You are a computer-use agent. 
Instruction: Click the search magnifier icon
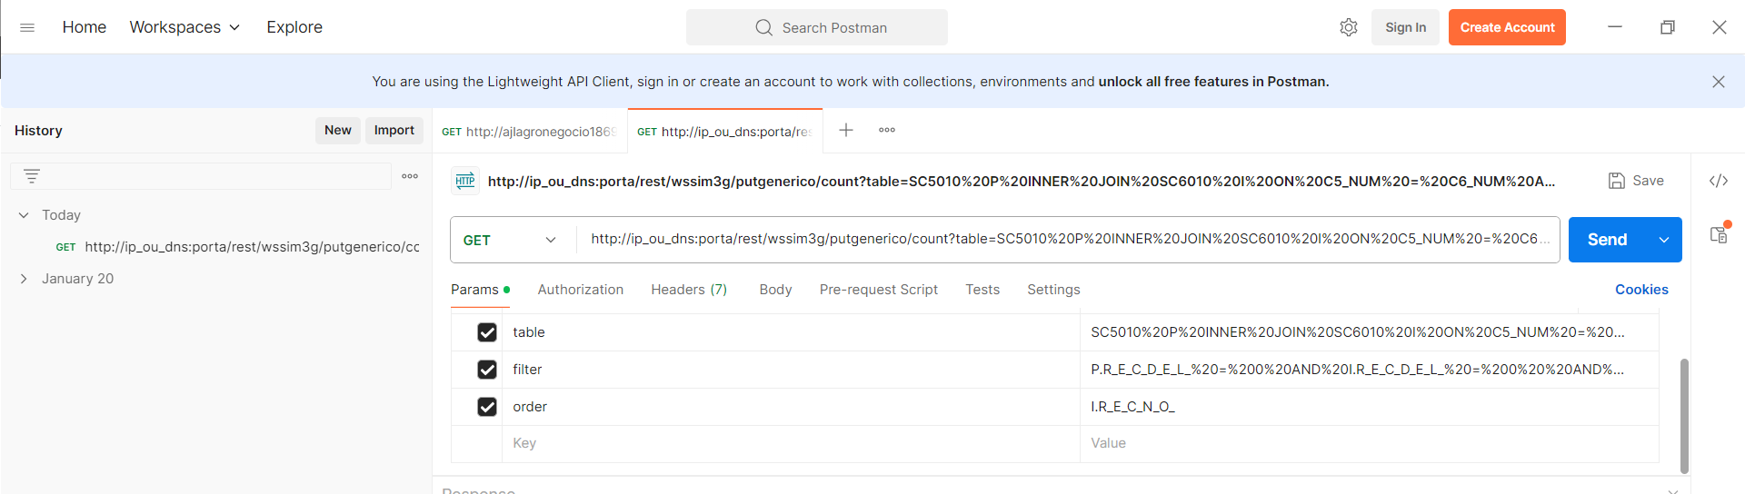764,27
